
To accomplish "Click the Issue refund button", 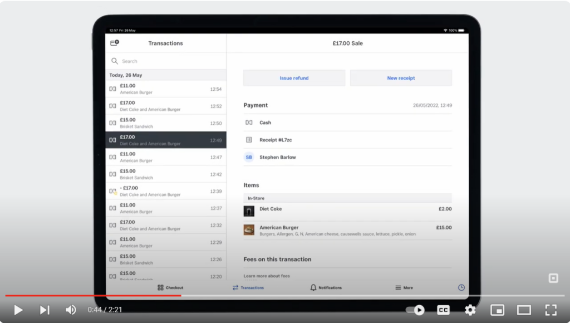I will click(294, 78).
